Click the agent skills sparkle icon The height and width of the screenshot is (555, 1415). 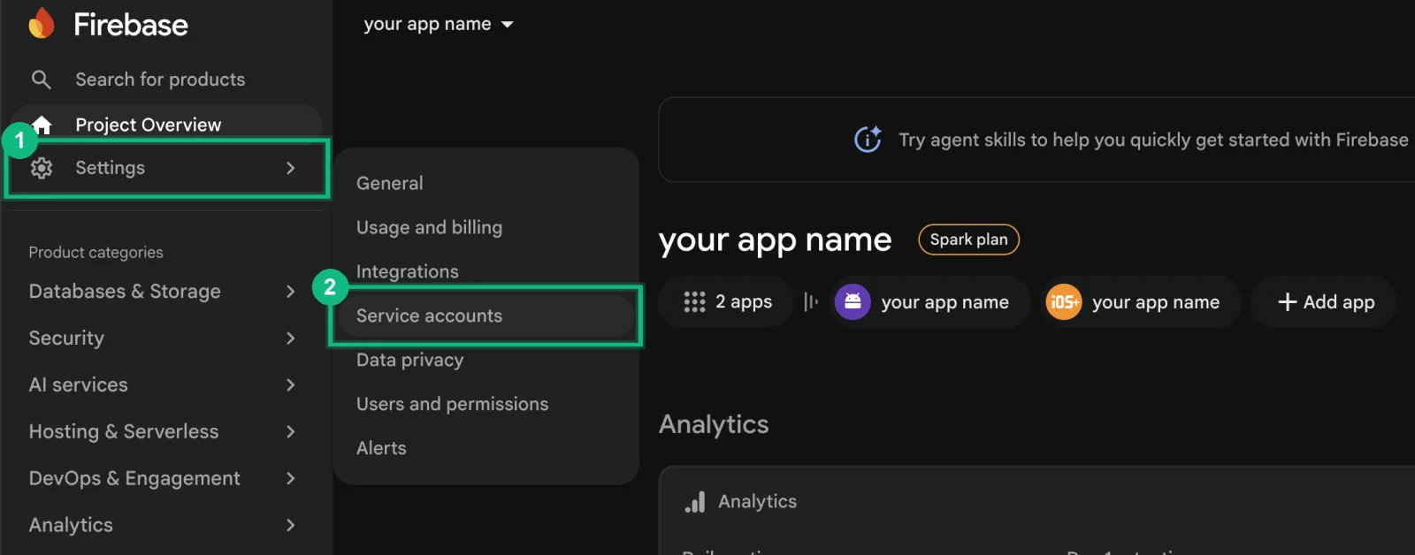tap(868, 140)
